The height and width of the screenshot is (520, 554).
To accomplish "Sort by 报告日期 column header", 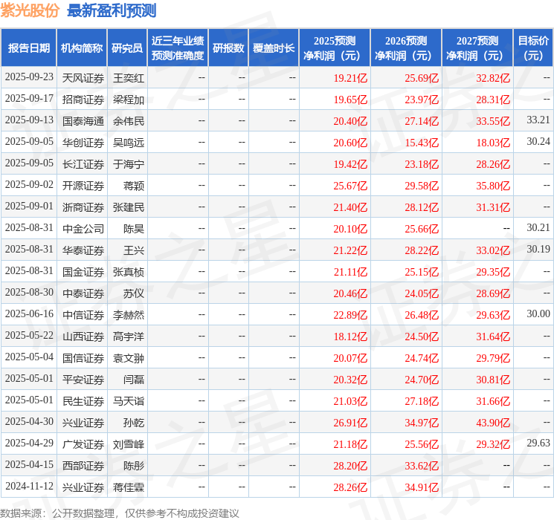I will (x=29, y=48).
